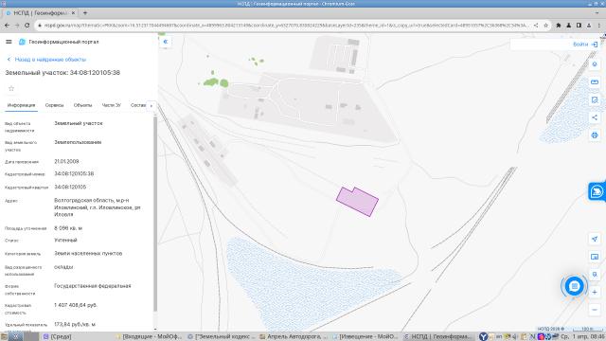Click the my location arrow icon
Viewport: 606px width, 341px height.
[x=595, y=239]
